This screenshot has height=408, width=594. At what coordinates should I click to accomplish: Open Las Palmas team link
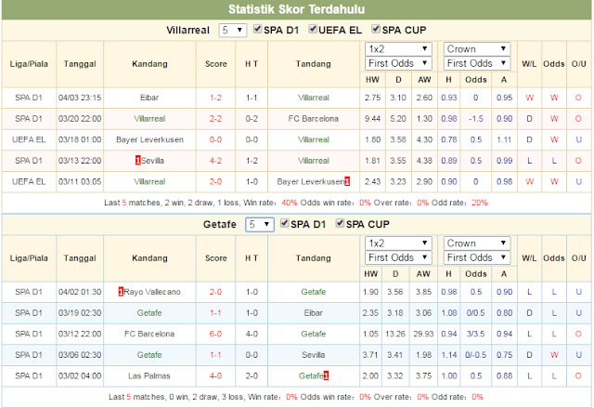(x=149, y=375)
